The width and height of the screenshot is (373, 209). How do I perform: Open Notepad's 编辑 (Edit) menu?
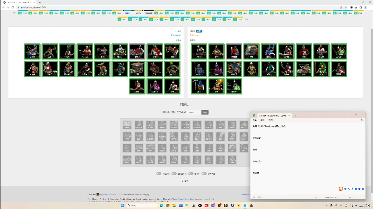[x=262, y=120]
